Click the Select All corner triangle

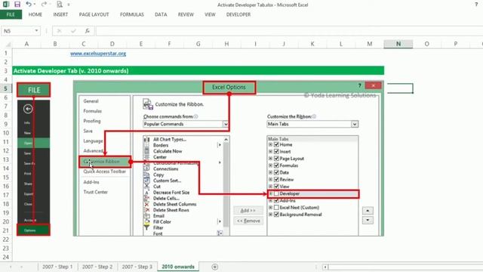tap(8, 45)
